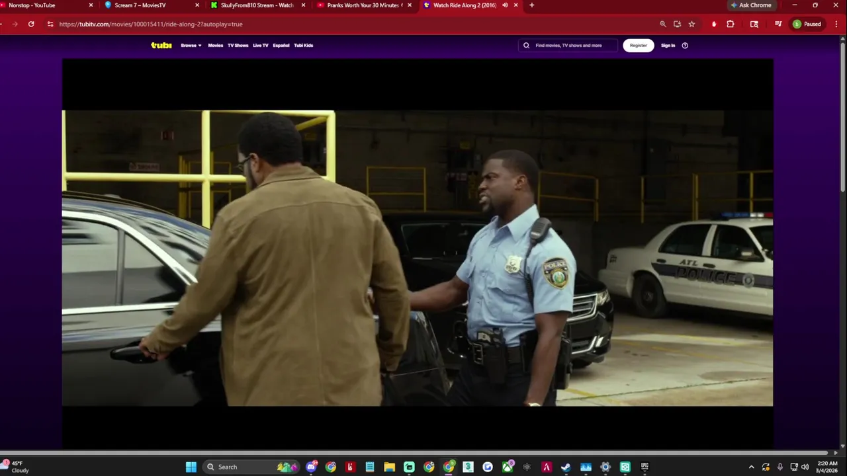This screenshot has width=847, height=476.
Task: Open Discord from the taskbar
Action: coord(311,467)
